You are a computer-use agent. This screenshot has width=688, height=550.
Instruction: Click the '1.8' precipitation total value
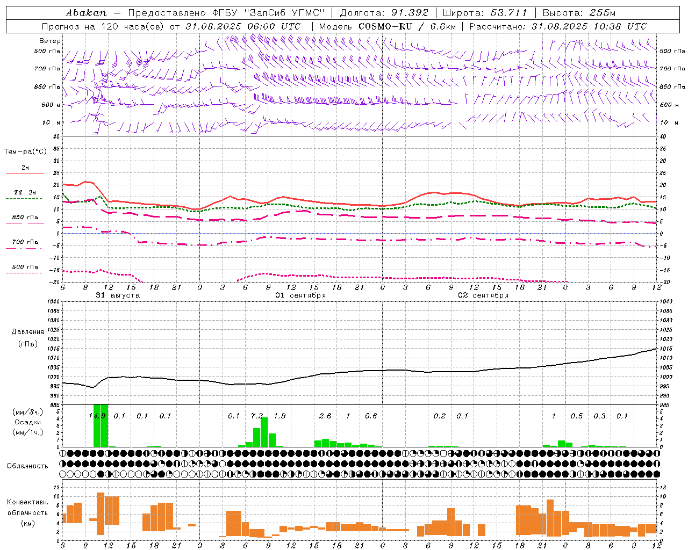point(279,416)
